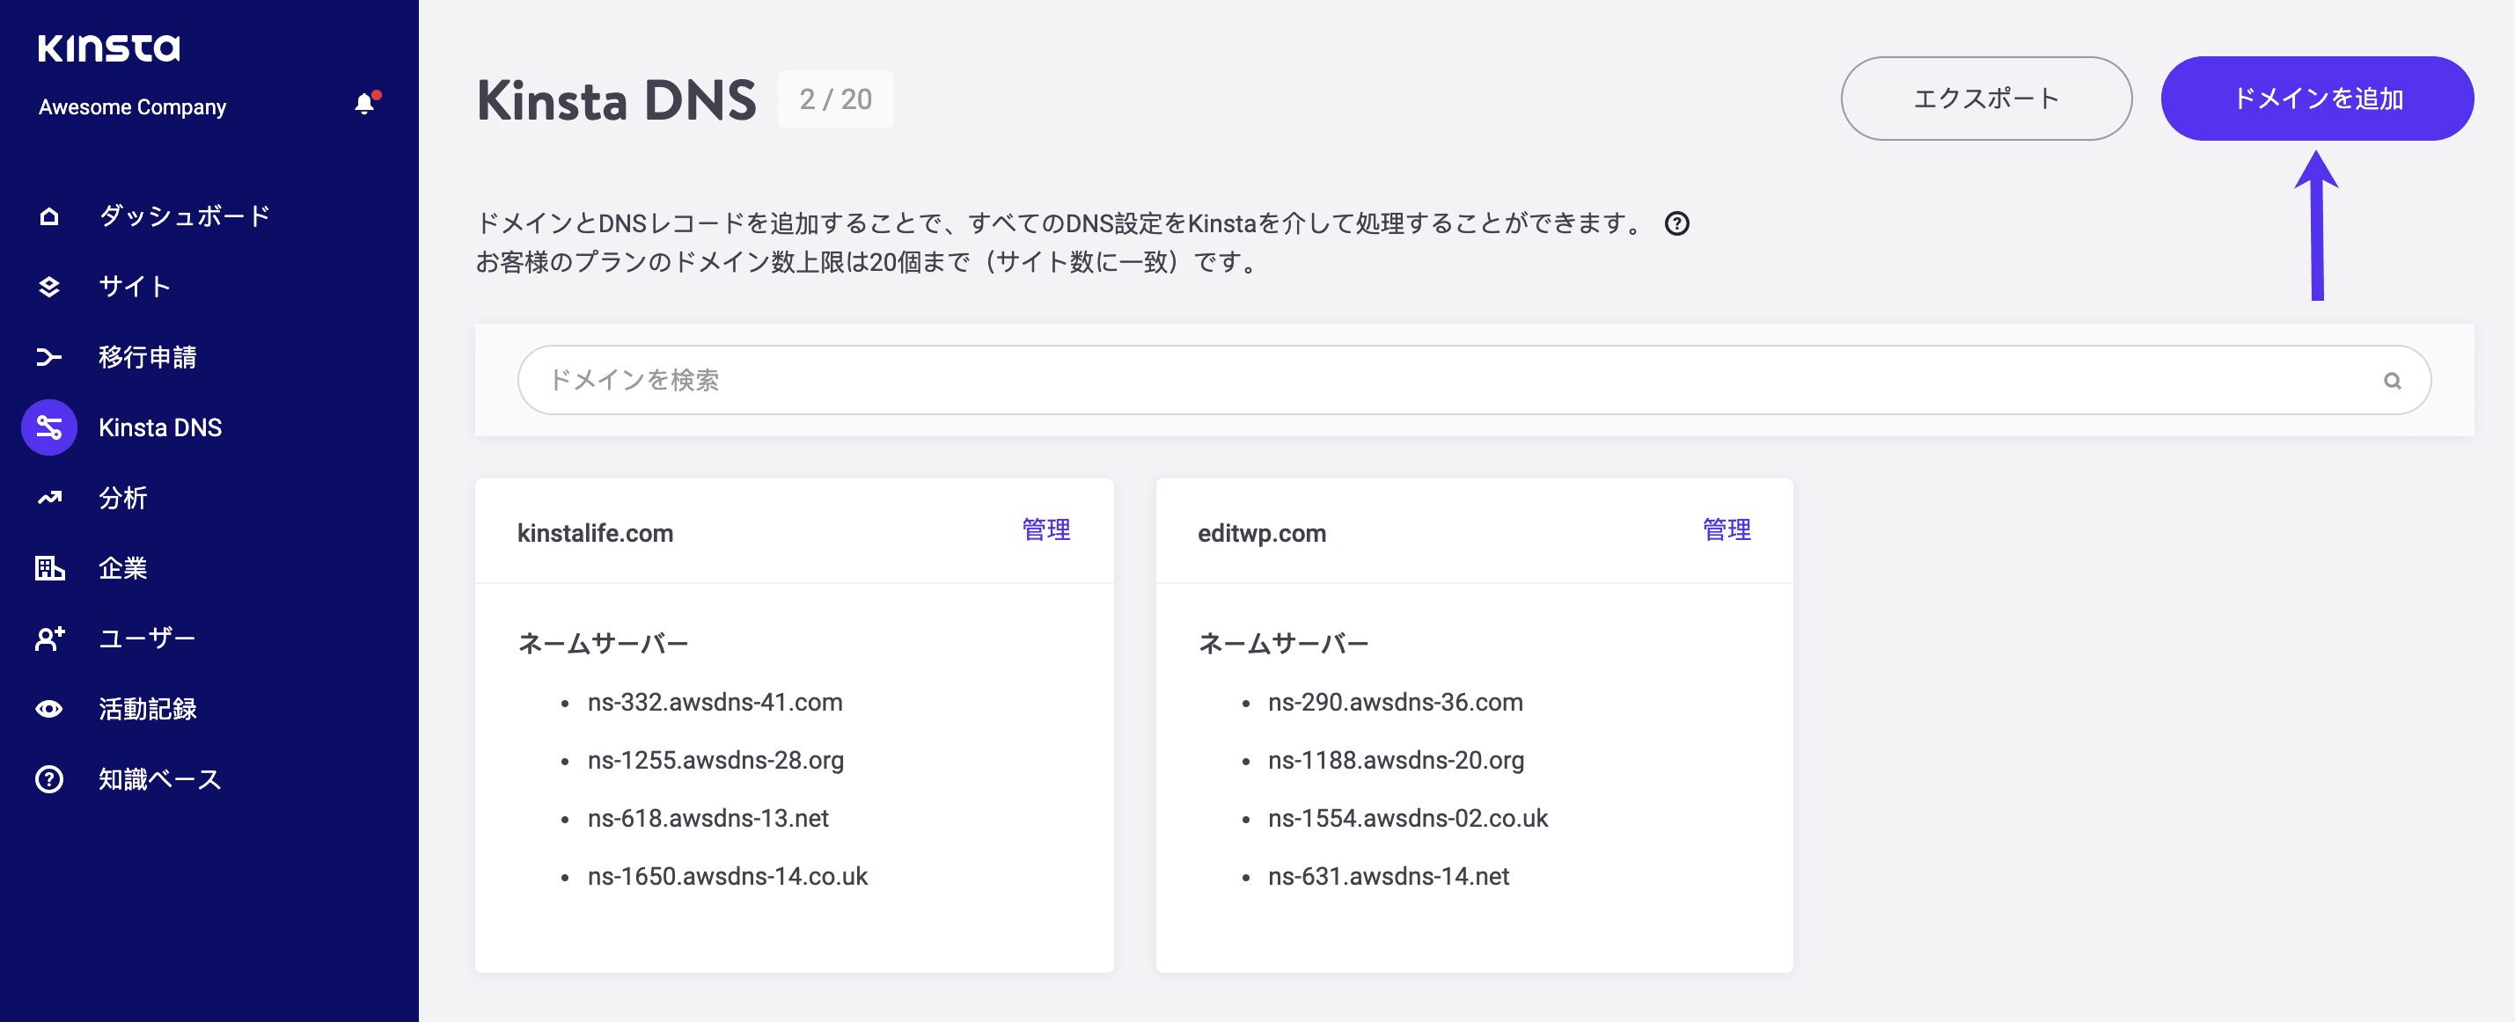Click nameserver ns-1650.awsdns-14.co.uk
Image resolution: width=2515 pixels, height=1022 pixels.
pyautogui.click(x=728, y=877)
